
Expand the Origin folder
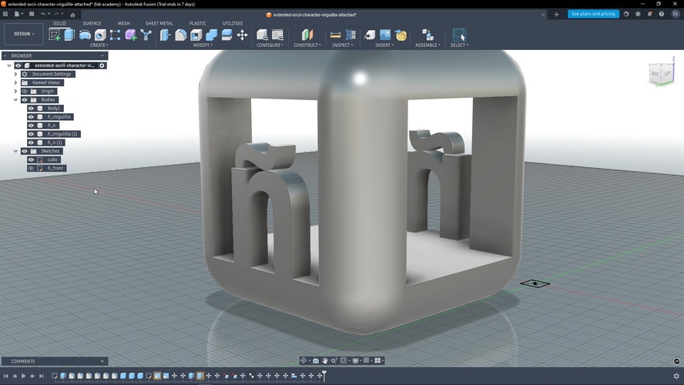coord(15,91)
